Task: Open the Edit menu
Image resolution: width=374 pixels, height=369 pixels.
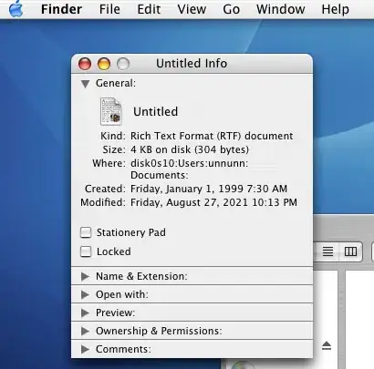Action: 149,9
